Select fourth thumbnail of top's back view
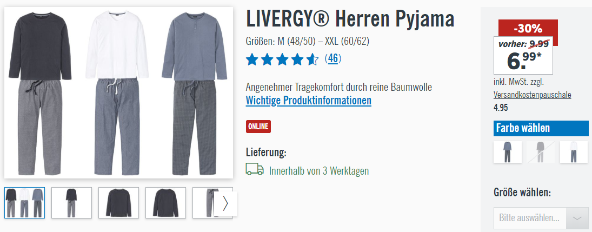592x232 pixels. point(166,203)
